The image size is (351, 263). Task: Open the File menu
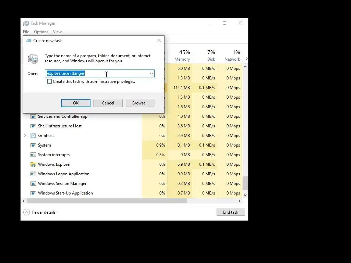[x=26, y=32]
